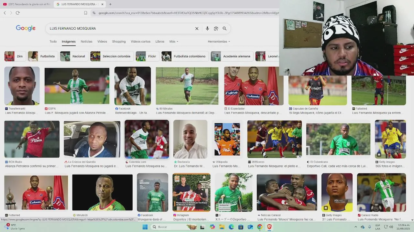
Task: Open the Minuto30 portrait thumbnail
Action: coord(102,192)
